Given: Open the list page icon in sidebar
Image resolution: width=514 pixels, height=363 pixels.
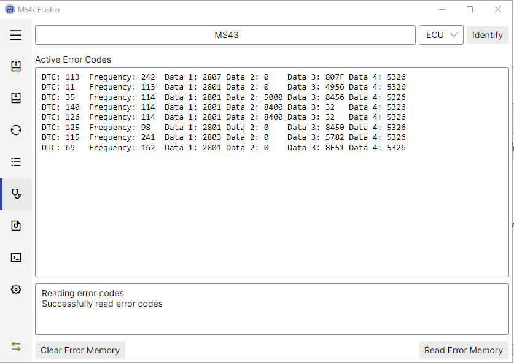Looking at the screenshot, I should [x=16, y=162].
